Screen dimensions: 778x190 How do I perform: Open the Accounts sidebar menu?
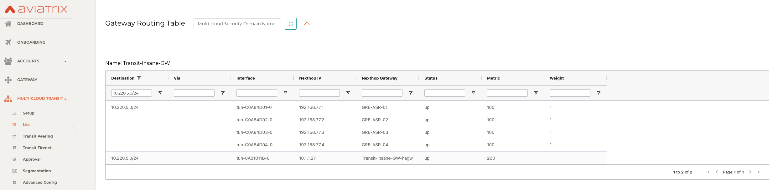pos(28,61)
